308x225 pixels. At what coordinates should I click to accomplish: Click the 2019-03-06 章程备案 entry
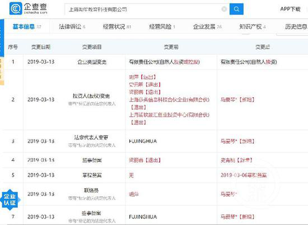(x=243, y=175)
